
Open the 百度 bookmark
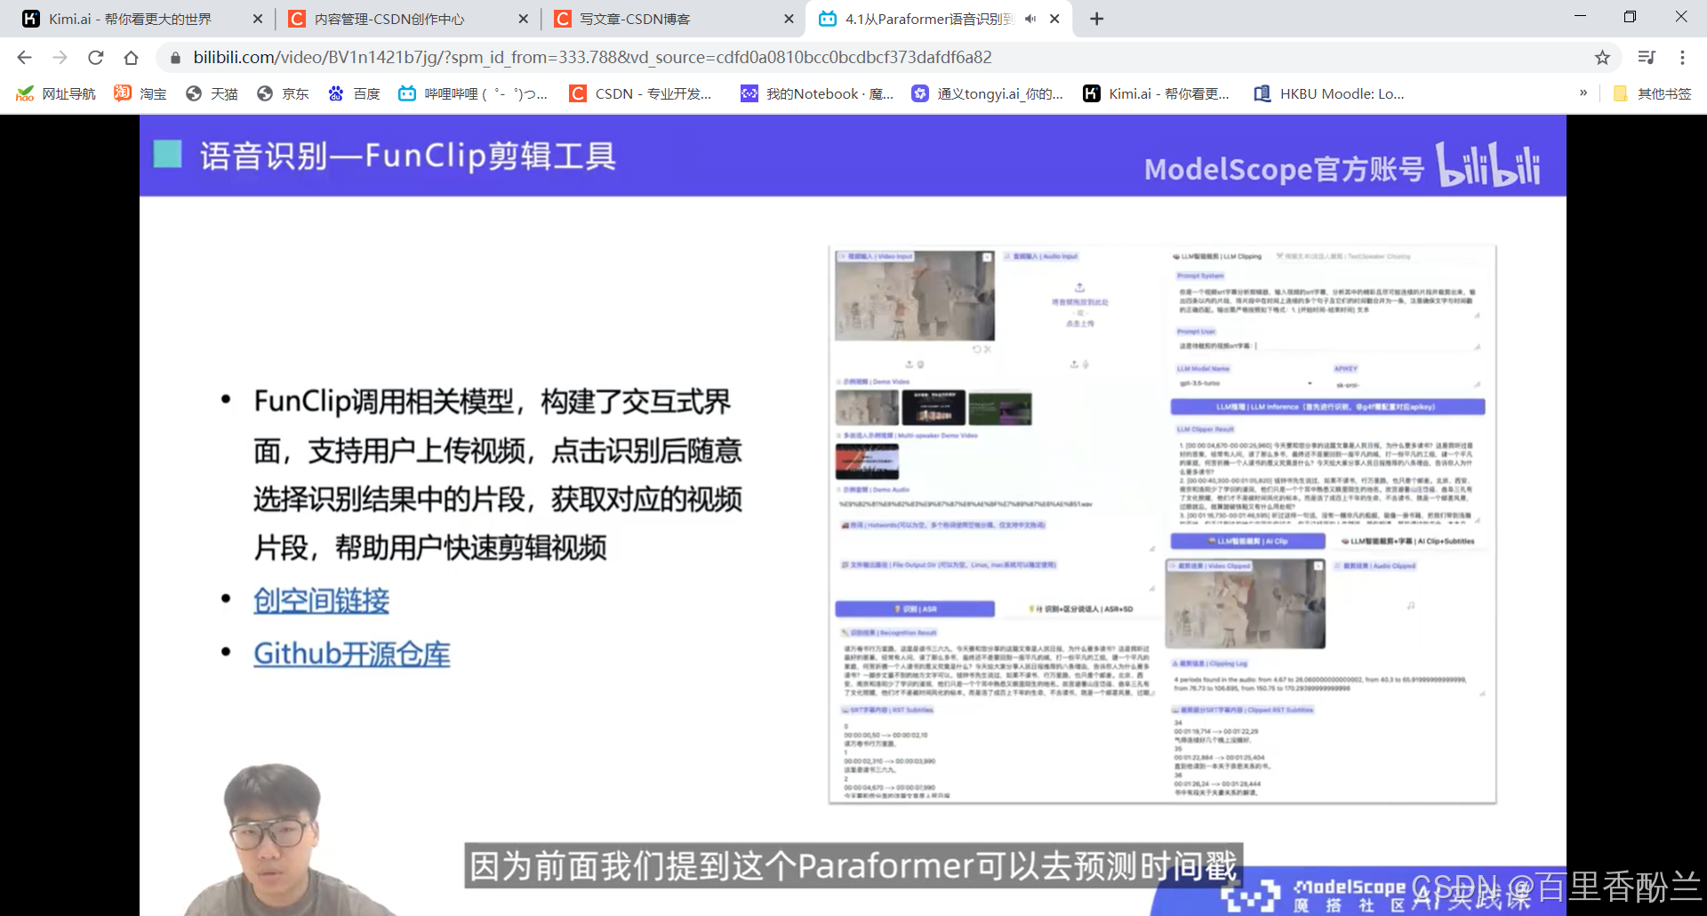point(354,93)
